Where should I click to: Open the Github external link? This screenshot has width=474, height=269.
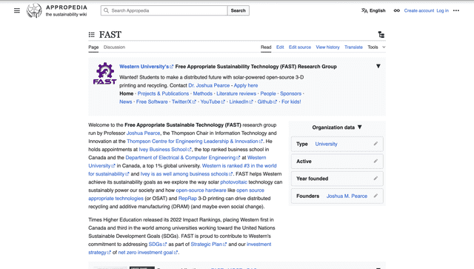pyautogui.click(x=267, y=102)
